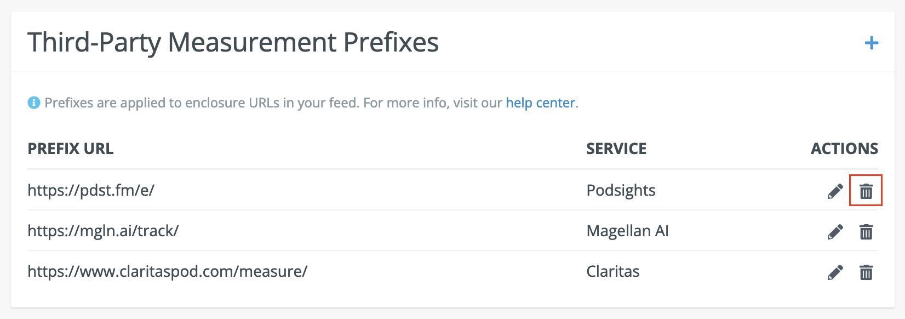Click the Magellan AI service name

click(627, 231)
